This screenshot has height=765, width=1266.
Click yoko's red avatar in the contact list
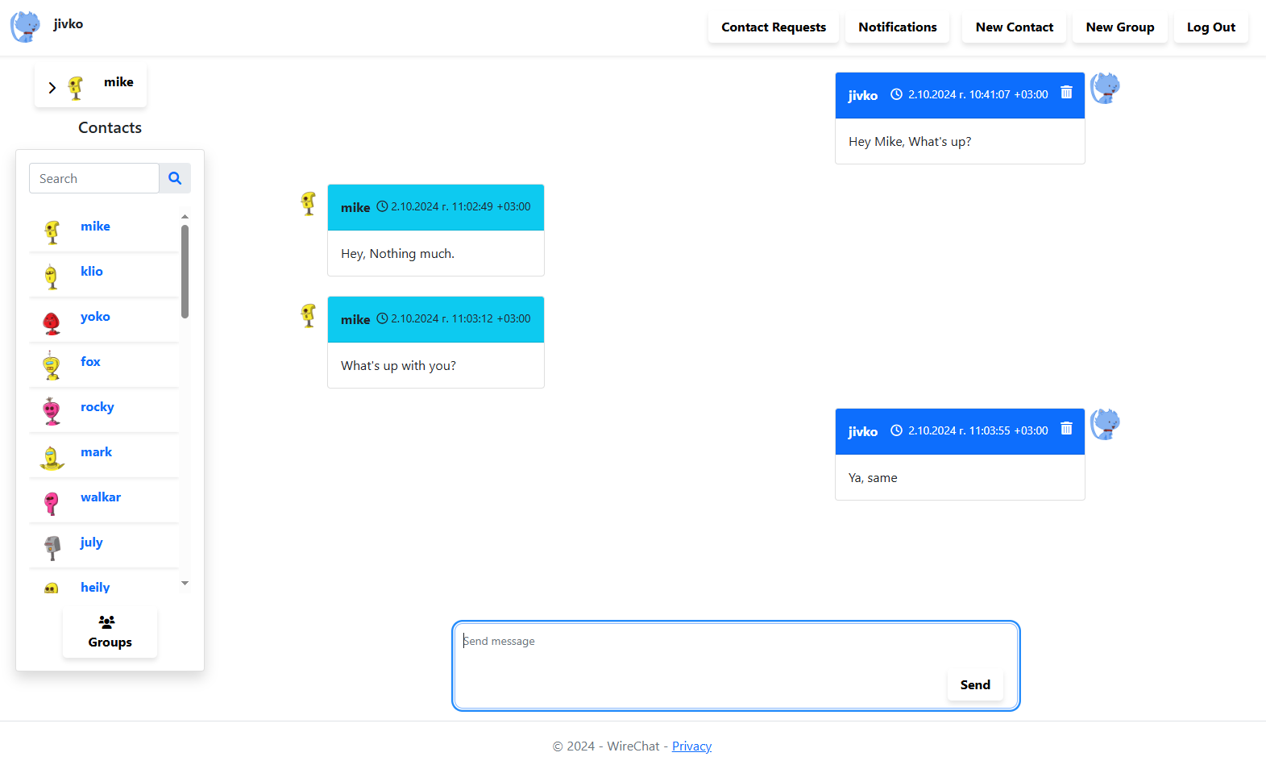click(x=52, y=322)
